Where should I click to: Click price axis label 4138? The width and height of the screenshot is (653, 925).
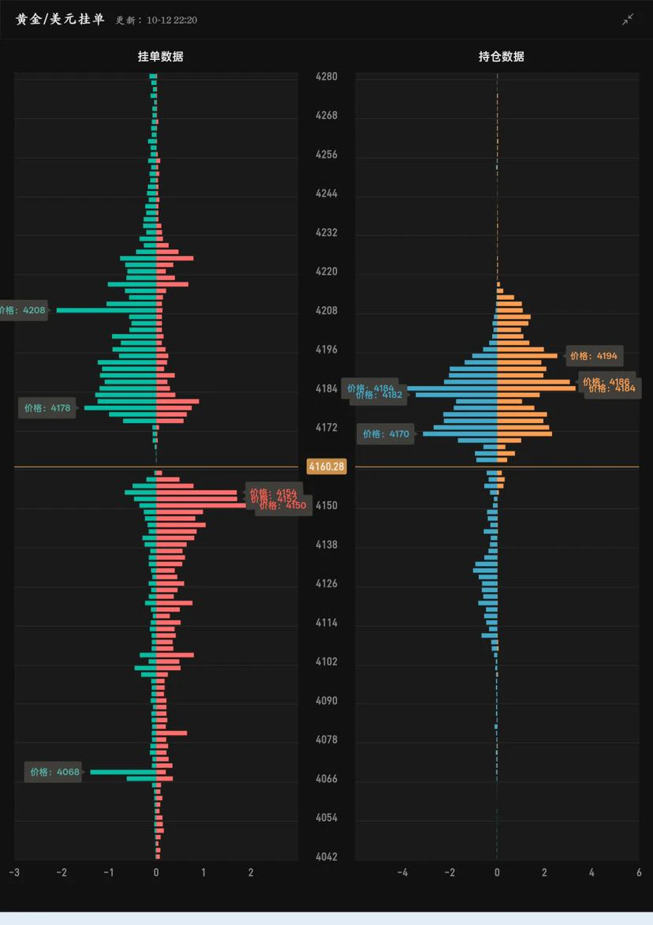click(x=326, y=545)
